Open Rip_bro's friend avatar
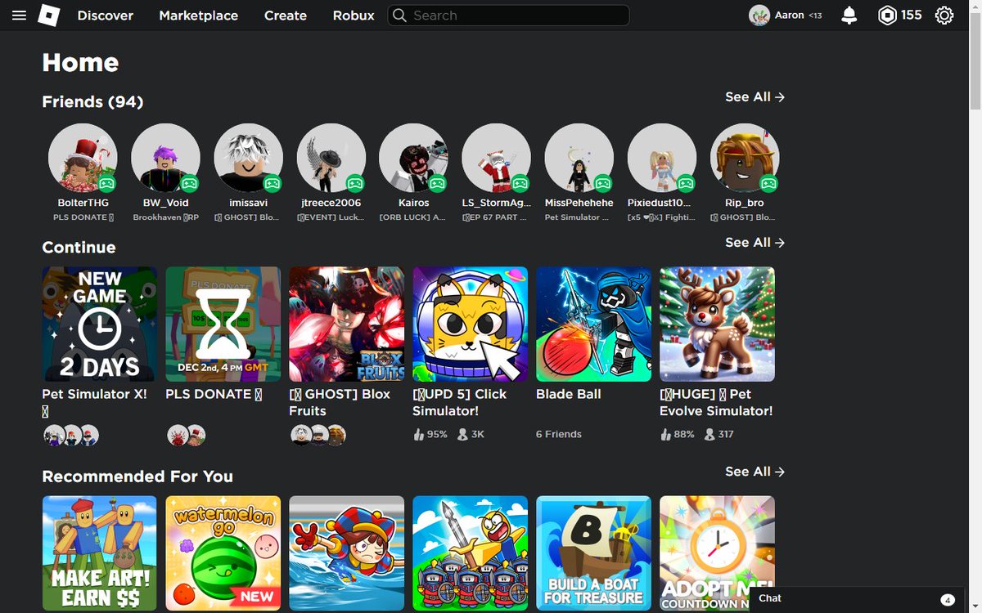 coord(745,158)
